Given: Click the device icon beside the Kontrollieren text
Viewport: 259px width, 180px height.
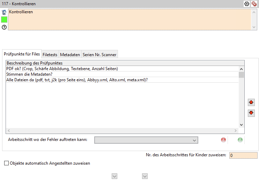Looking at the screenshot, I should click(4, 12).
